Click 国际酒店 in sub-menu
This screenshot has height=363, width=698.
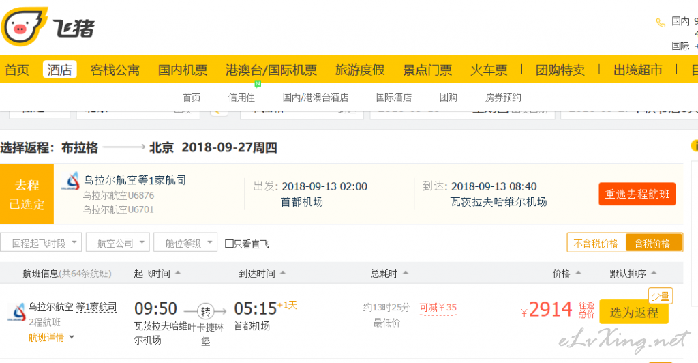point(394,97)
